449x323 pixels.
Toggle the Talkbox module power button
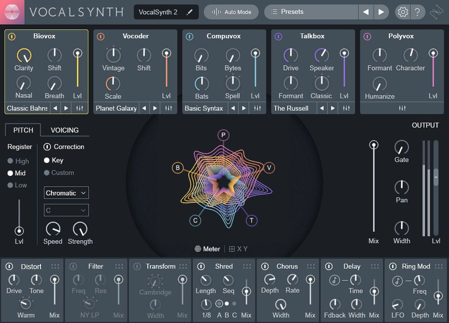[x=278, y=36]
